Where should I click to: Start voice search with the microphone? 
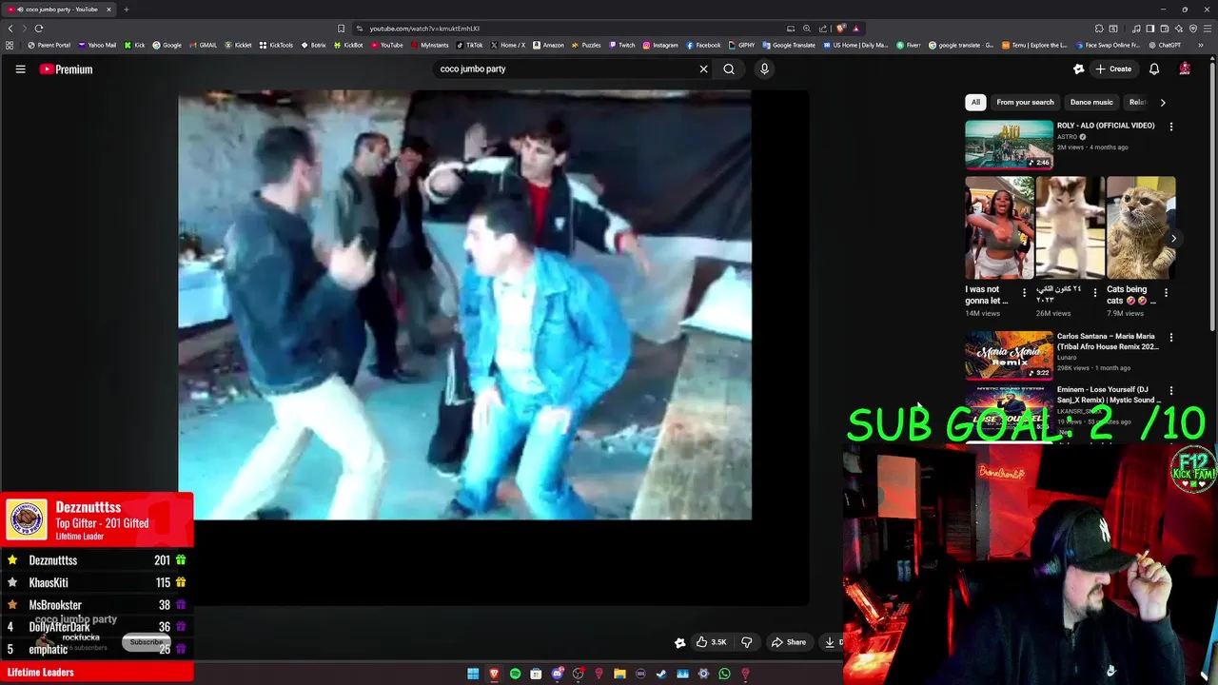click(764, 68)
